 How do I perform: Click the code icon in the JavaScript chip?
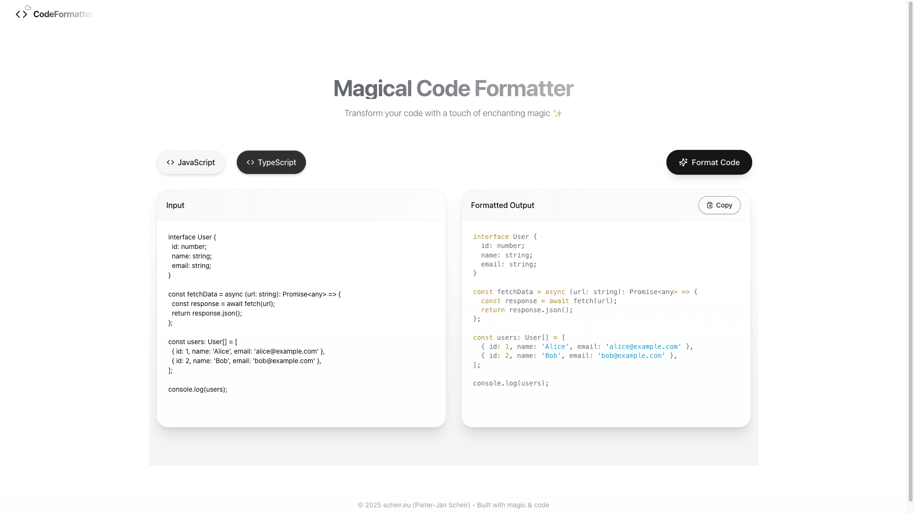[170, 162]
